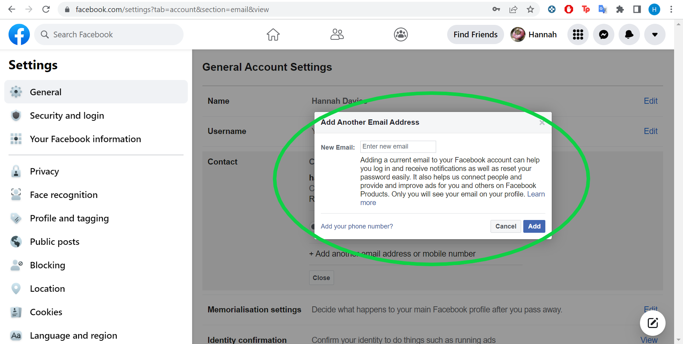This screenshot has width=683, height=344.
Task: Click the Facebook logo icon
Action: [19, 34]
